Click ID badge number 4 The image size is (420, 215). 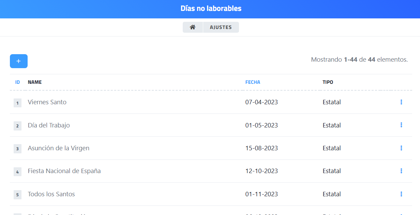click(x=17, y=171)
